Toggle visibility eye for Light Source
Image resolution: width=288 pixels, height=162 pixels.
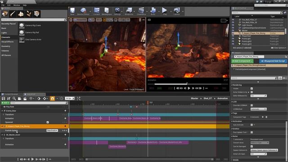click(233, 25)
